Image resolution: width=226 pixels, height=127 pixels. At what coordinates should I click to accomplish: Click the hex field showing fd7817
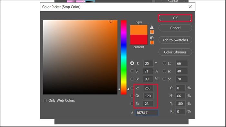147,112
